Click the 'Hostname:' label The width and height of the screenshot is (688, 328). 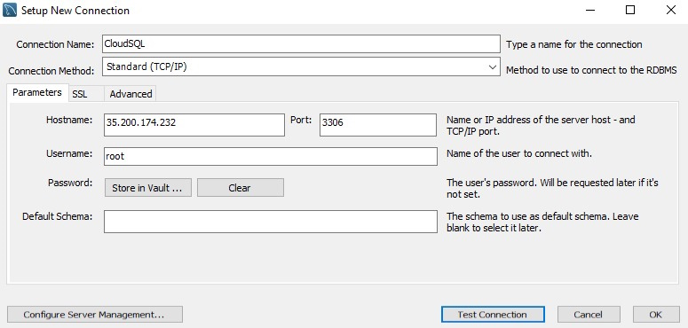69,120
